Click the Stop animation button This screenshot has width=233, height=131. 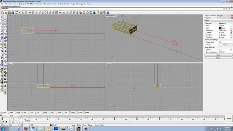coord(7,122)
